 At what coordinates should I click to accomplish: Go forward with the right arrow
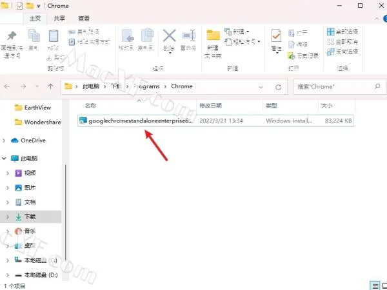click(x=23, y=86)
